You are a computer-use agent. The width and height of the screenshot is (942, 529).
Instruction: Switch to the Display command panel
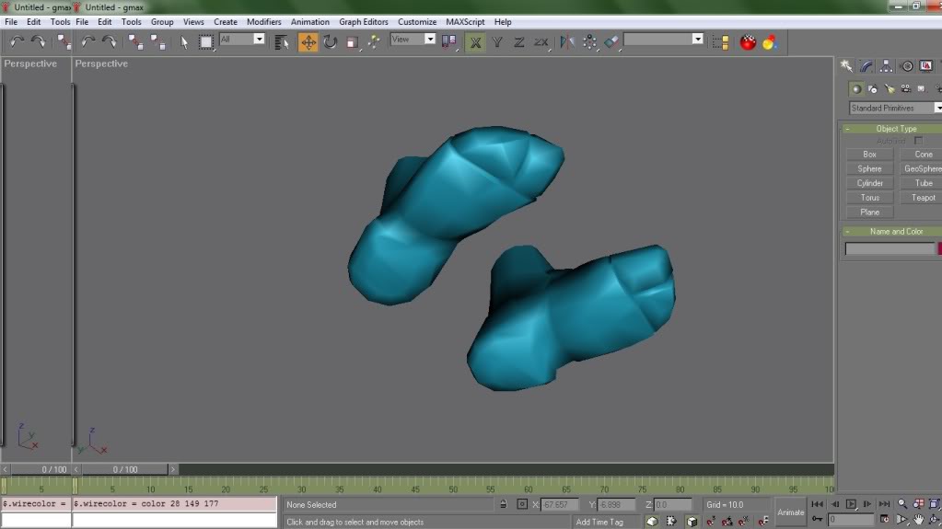tap(926, 66)
